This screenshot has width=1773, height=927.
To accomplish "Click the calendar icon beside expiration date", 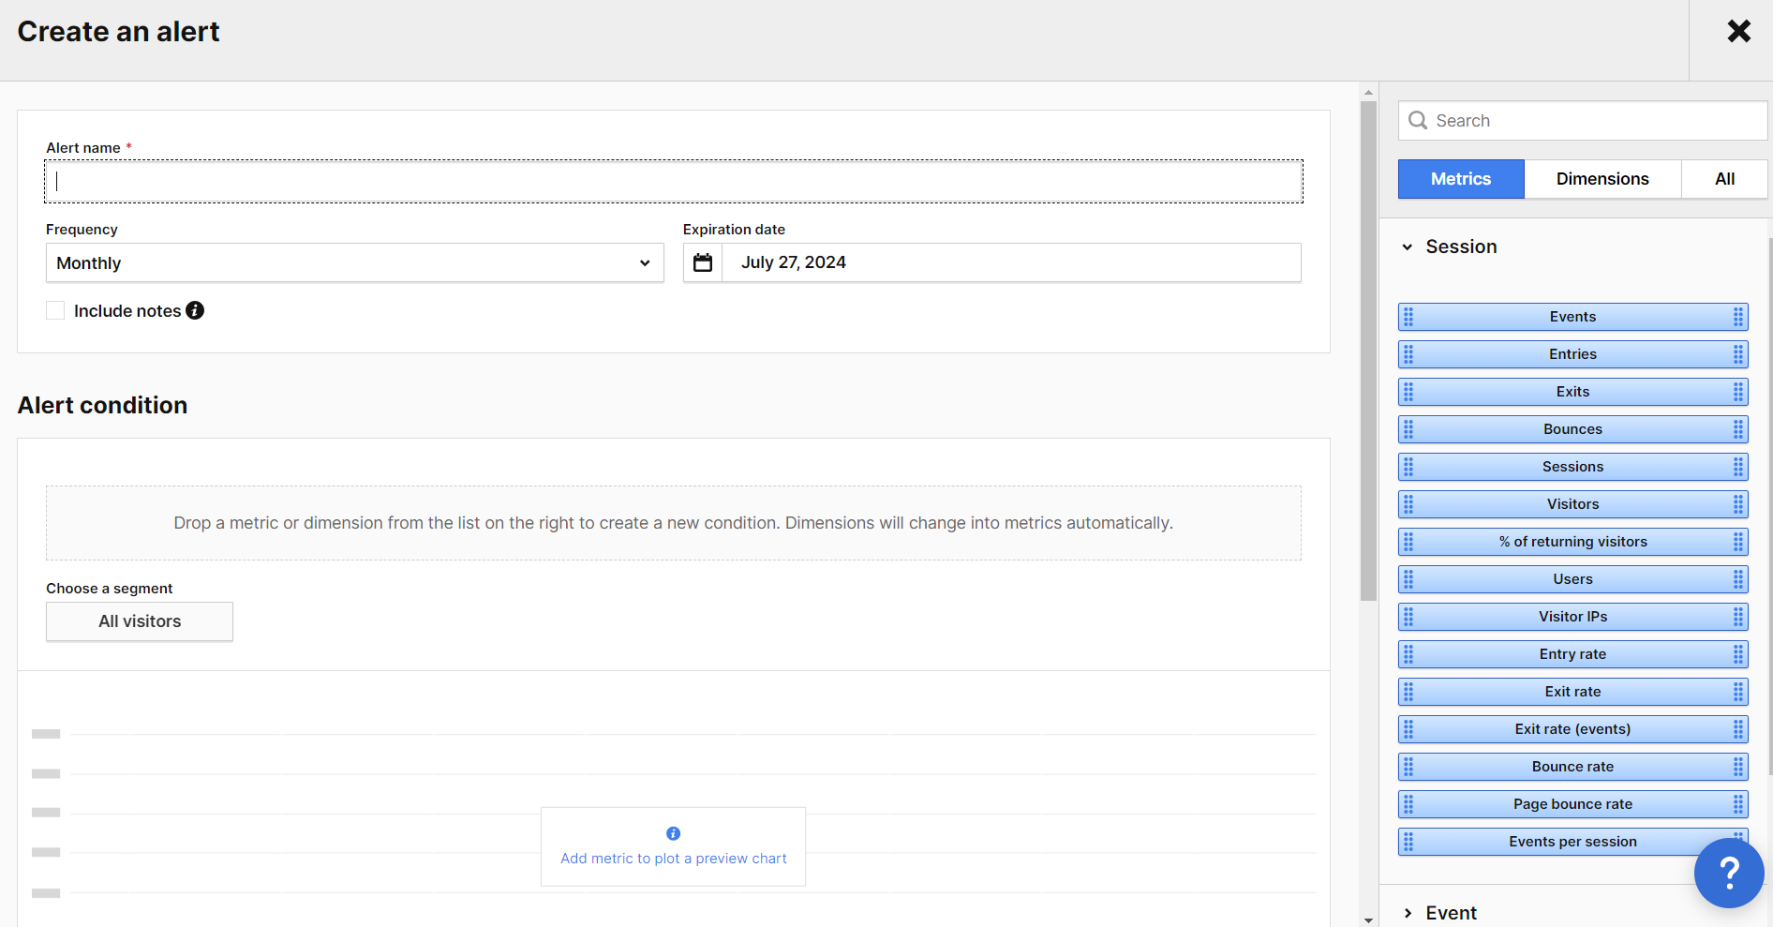I will [703, 262].
